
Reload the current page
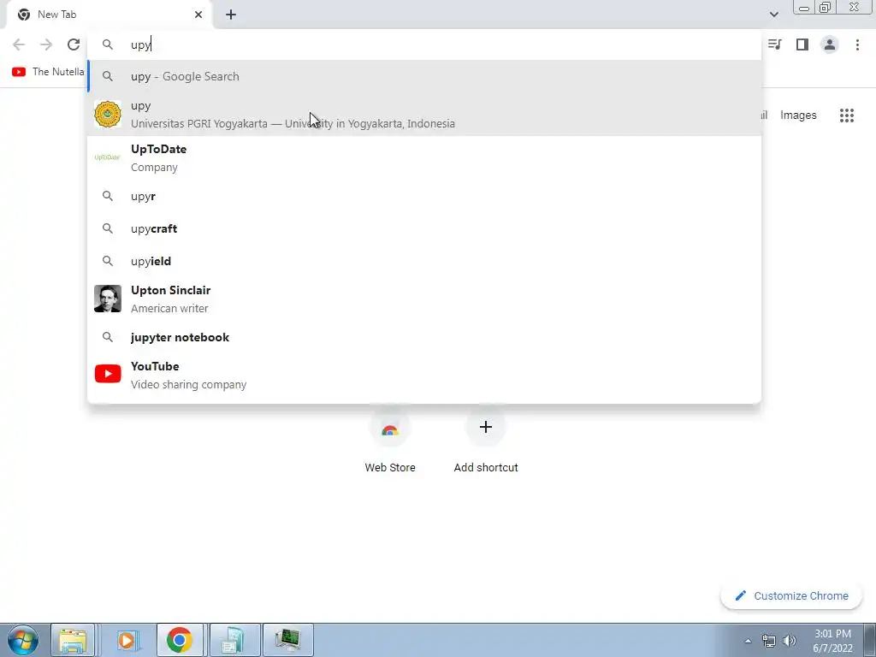(74, 44)
